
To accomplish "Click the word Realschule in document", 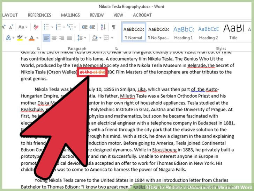I will [x=32, y=109].
